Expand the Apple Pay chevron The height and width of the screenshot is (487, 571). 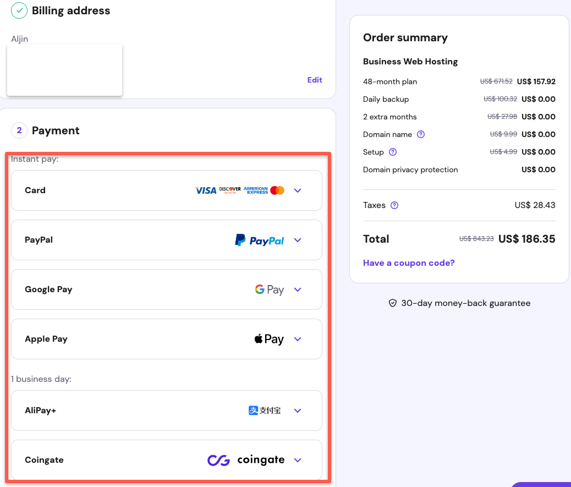coord(298,339)
